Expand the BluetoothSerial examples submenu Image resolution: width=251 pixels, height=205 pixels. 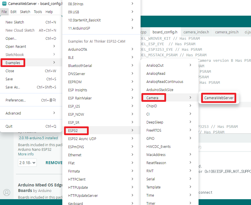pos(101,66)
